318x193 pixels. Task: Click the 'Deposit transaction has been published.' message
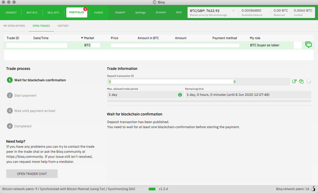coord(138,122)
